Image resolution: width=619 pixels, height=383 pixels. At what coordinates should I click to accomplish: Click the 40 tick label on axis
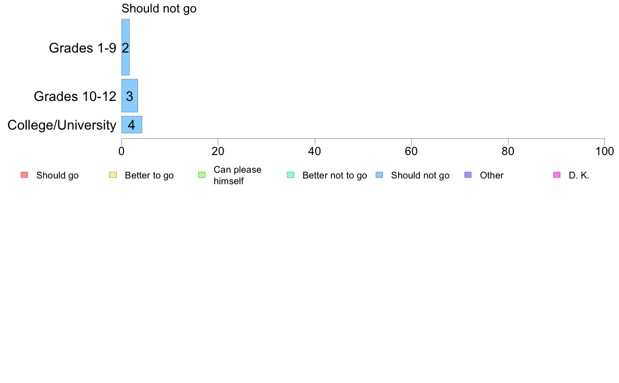click(315, 151)
